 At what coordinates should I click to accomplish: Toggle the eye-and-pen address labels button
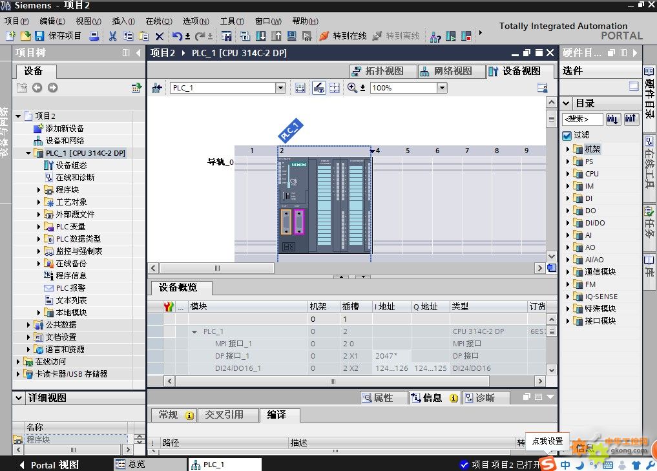point(319,88)
